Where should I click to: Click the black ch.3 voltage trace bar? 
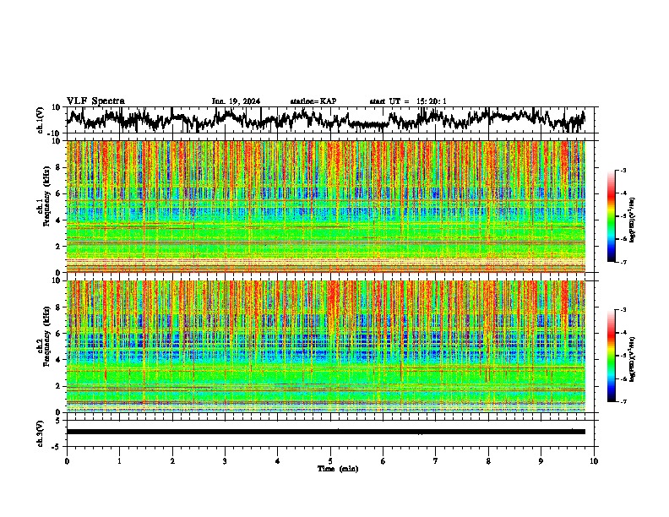pos(326,432)
